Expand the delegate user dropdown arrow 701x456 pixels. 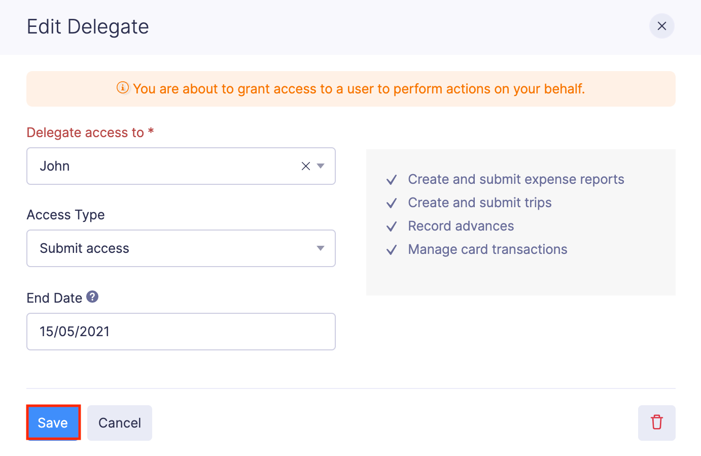pos(321,166)
